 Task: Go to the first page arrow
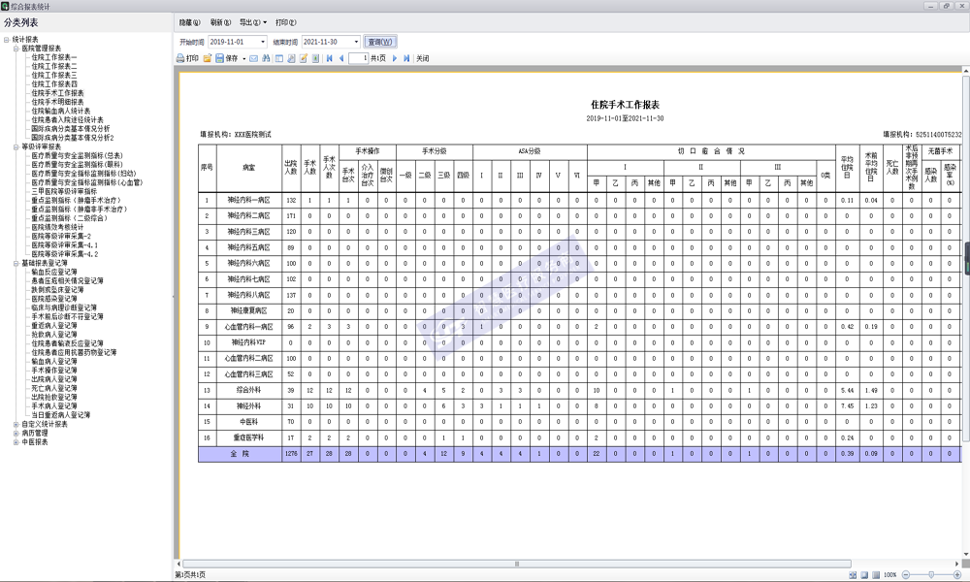[329, 58]
